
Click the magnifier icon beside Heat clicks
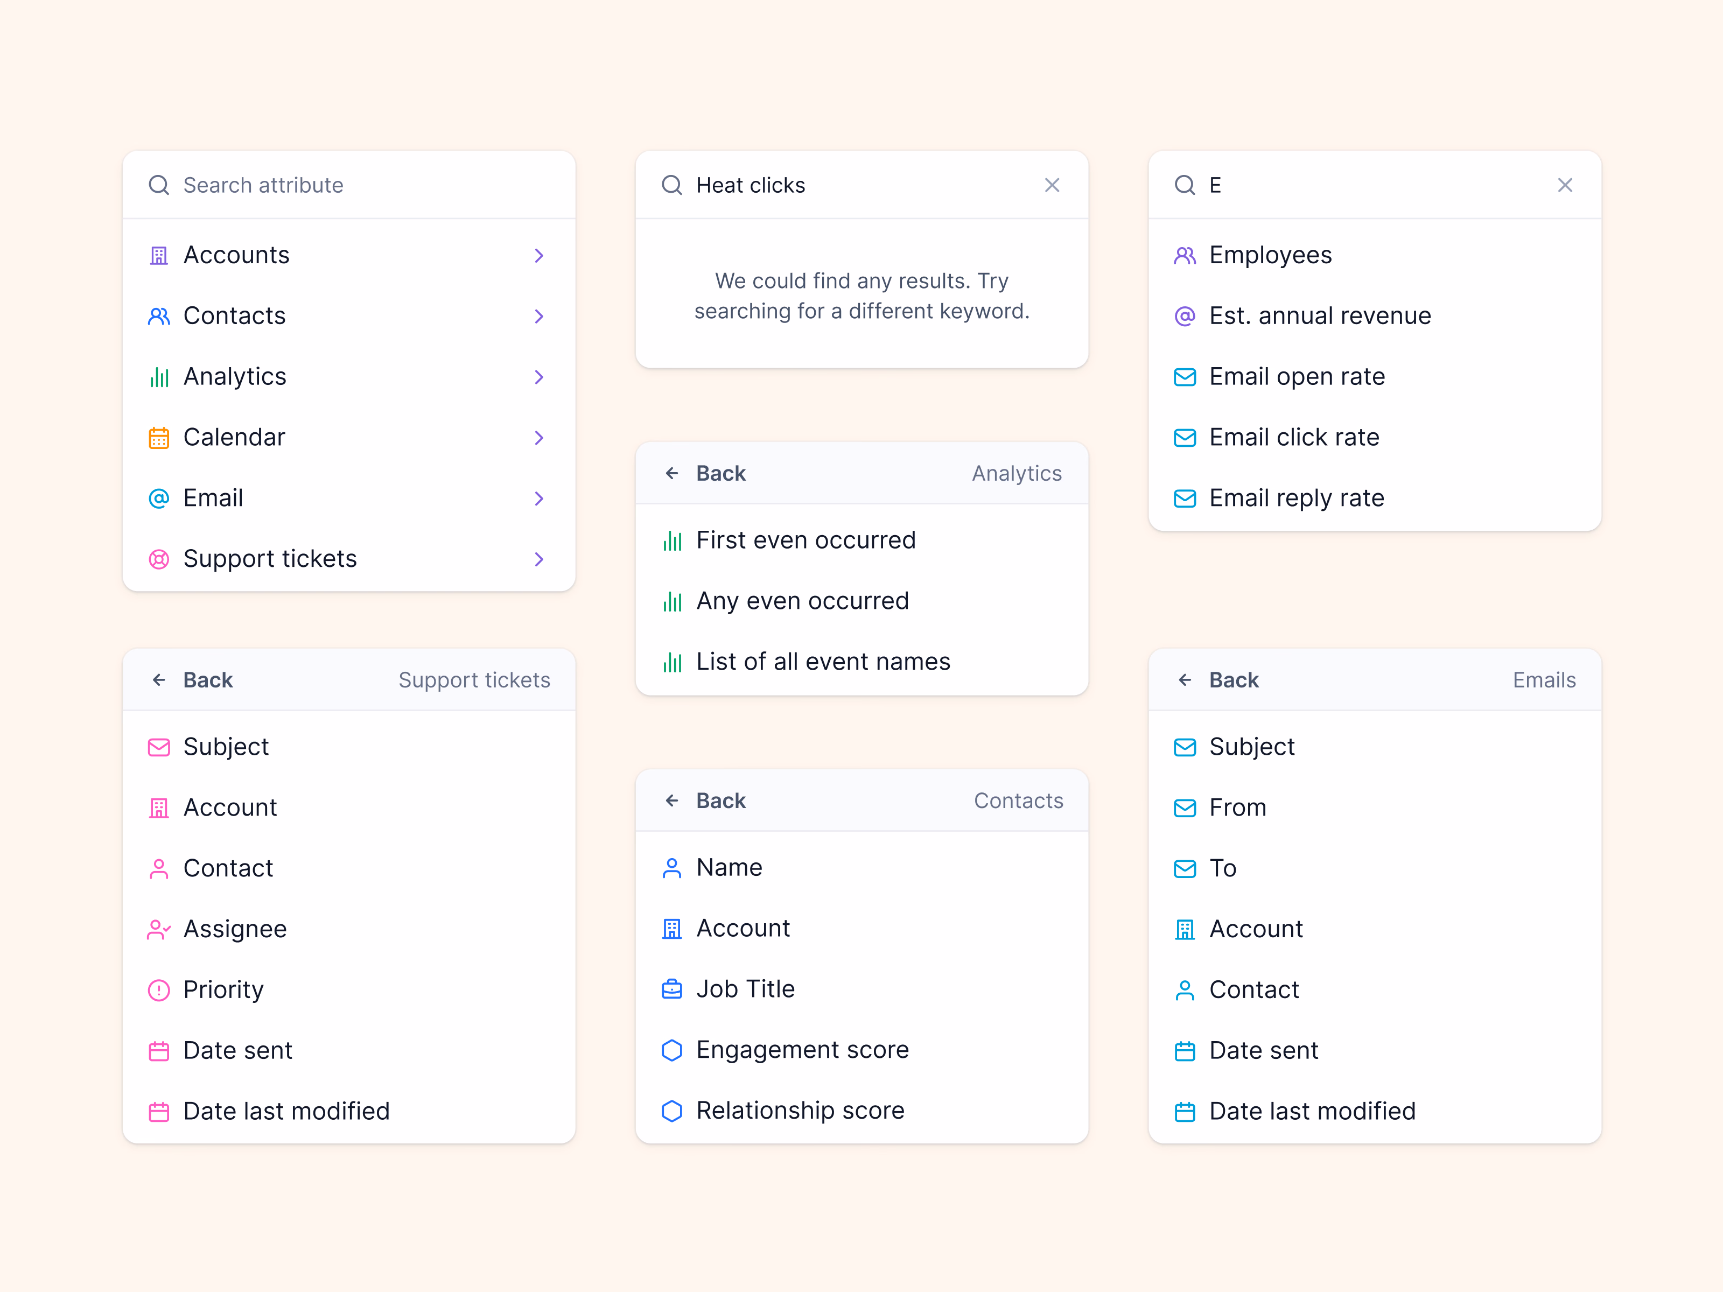[672, 185]
